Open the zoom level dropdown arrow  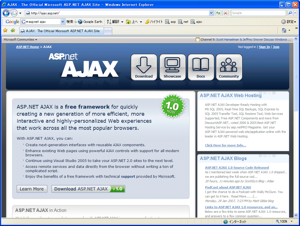(292, 221)
